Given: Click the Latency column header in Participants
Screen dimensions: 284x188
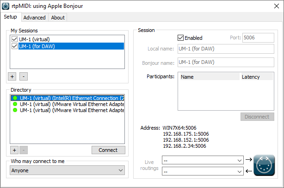Looking at the screenshot, I should 257,77.
